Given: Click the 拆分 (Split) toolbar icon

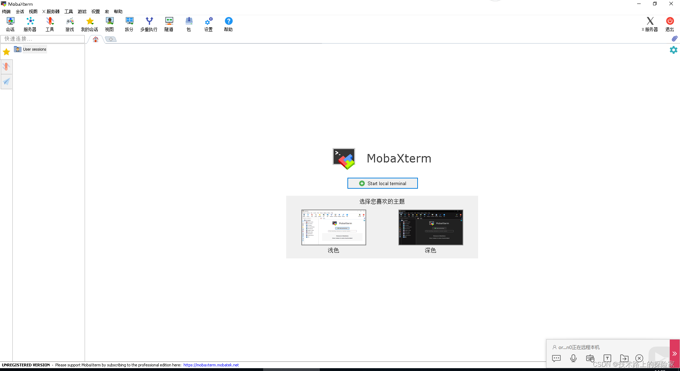Looking at the screenshot, I should [129, 24].
